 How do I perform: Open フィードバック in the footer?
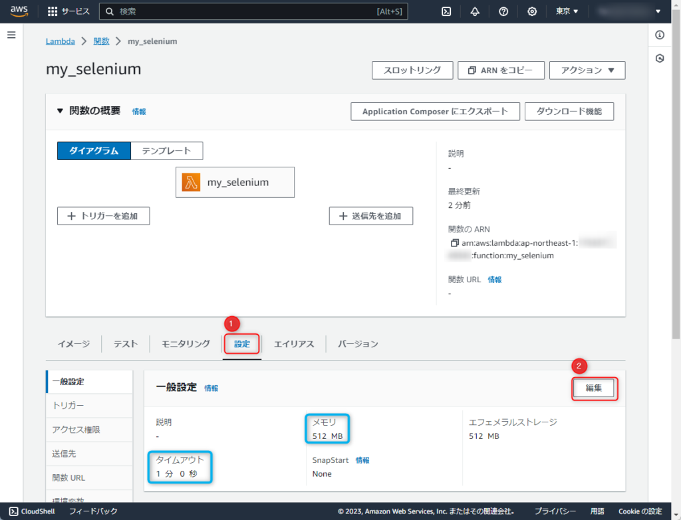[x=93, y=511]
